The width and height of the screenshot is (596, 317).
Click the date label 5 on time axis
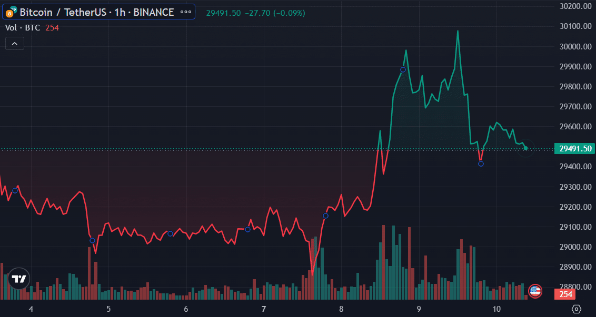tap(108, 309)
